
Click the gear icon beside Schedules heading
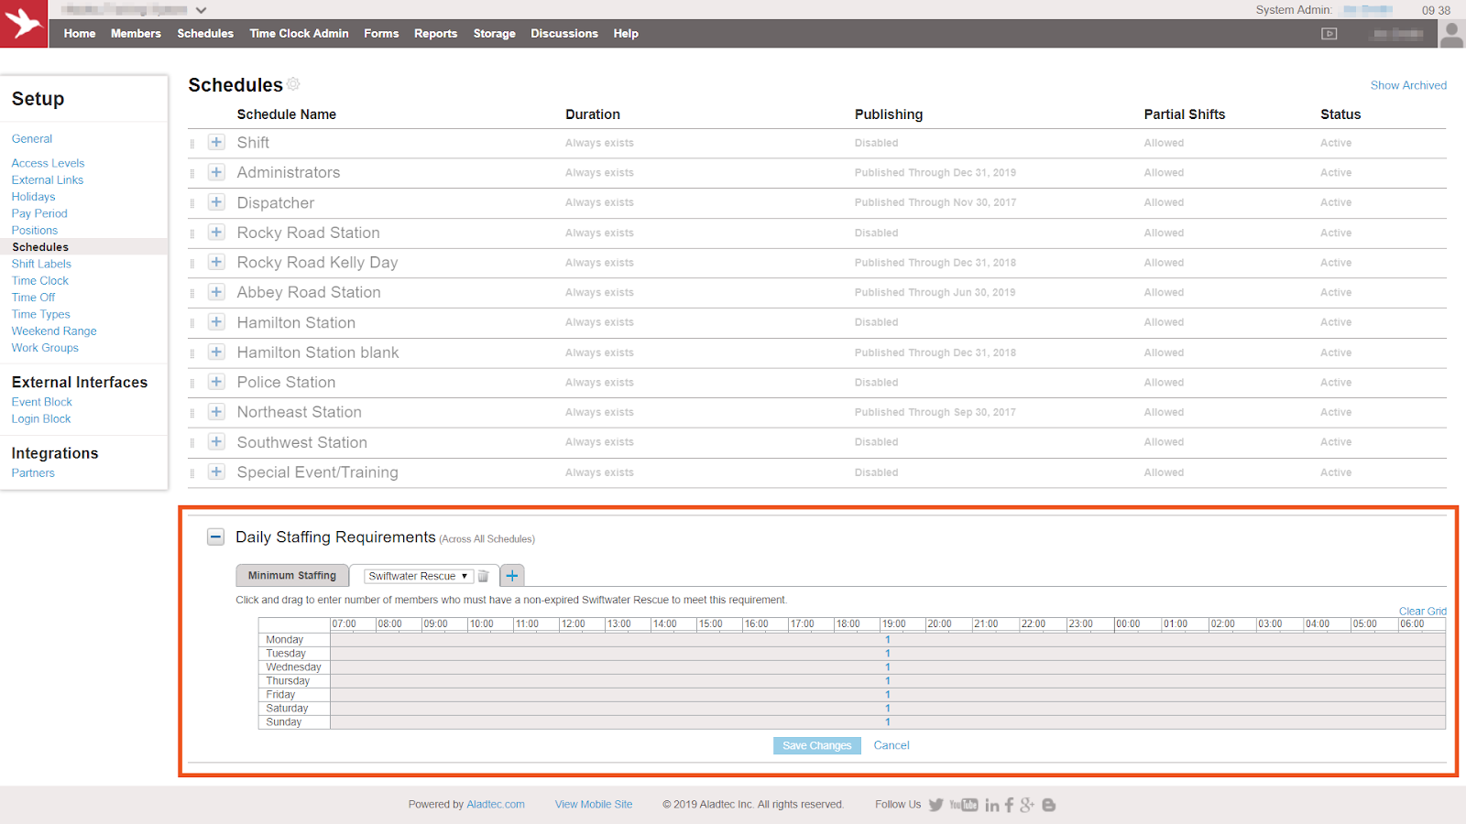click(x=293, y=84)
